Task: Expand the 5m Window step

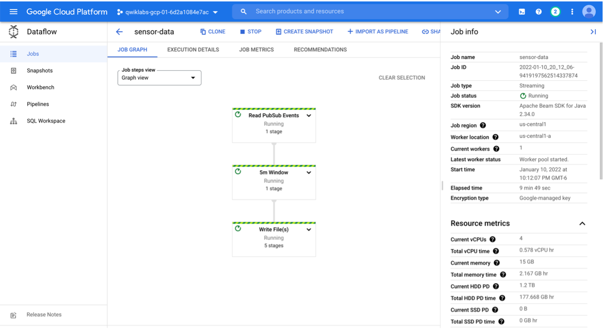Action: [309, 173]
